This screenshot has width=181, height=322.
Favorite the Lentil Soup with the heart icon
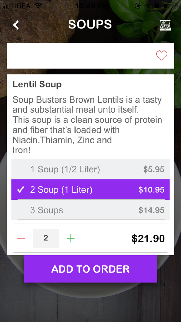point(162,56)
